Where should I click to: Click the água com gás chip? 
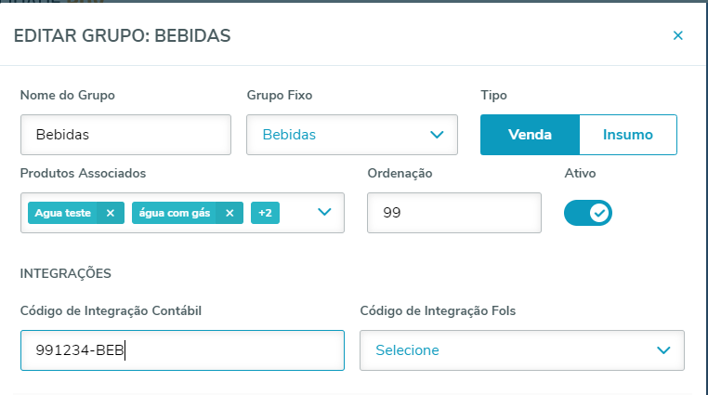point(175,213)
